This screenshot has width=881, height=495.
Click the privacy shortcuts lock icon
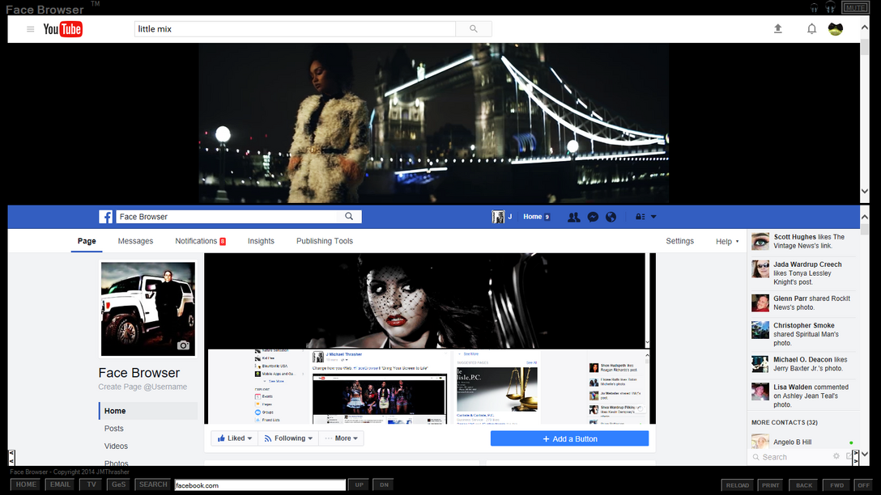click(x=639, y=216)
